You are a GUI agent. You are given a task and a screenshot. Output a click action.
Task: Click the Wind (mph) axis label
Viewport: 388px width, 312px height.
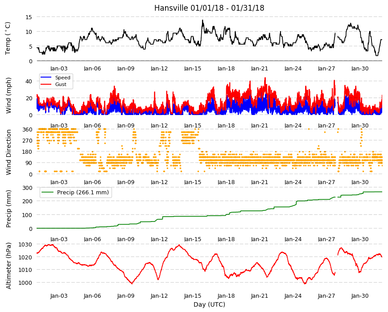(8, 95)
